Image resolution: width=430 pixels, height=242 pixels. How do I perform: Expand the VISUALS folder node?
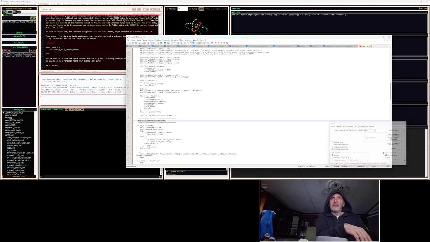click(x=6, y=135)
